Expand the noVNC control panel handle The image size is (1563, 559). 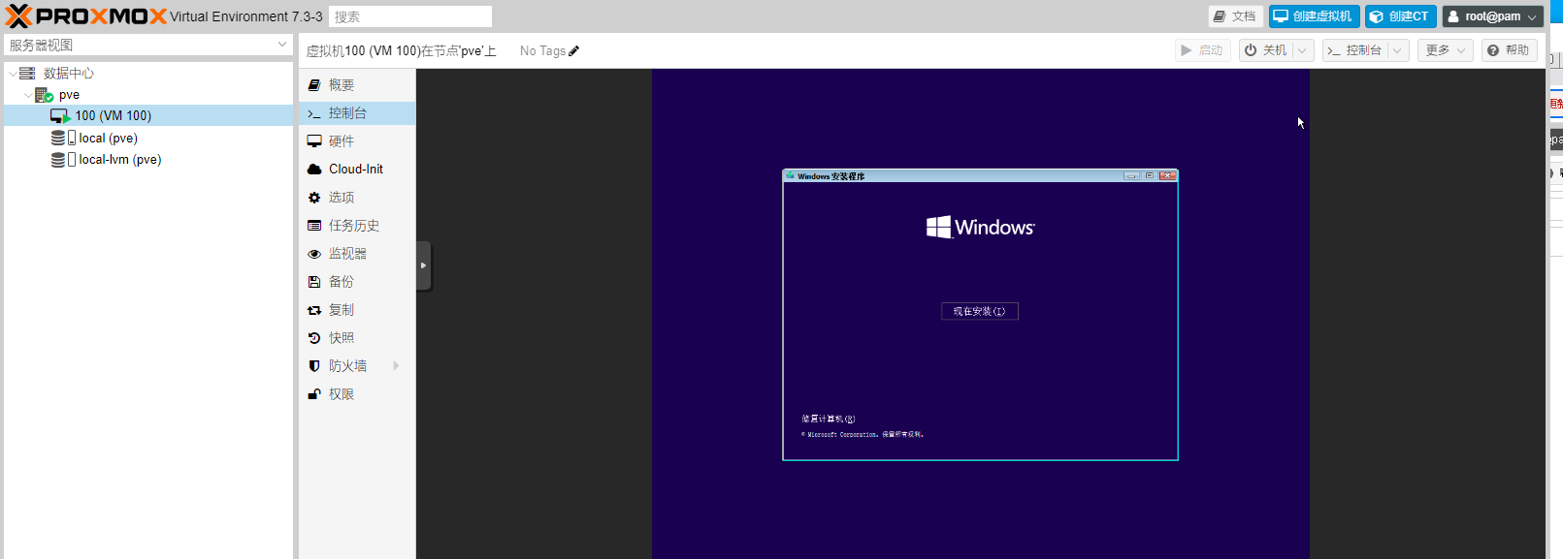click(x=423, y=265)
